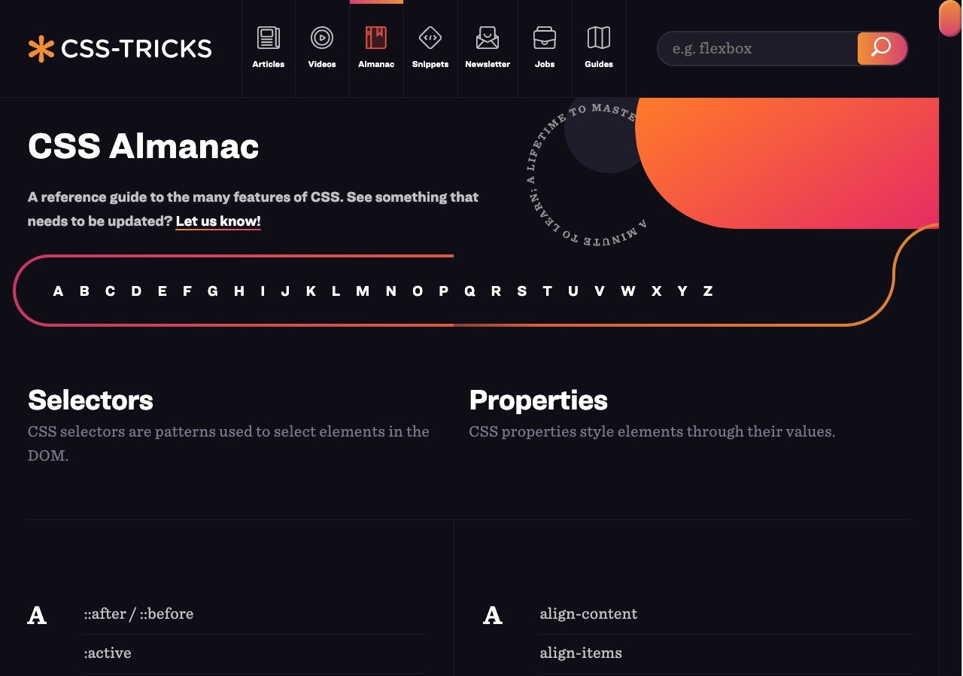Open the ':active' selector entry
963x676 pixels.
(x=108, y=653)
